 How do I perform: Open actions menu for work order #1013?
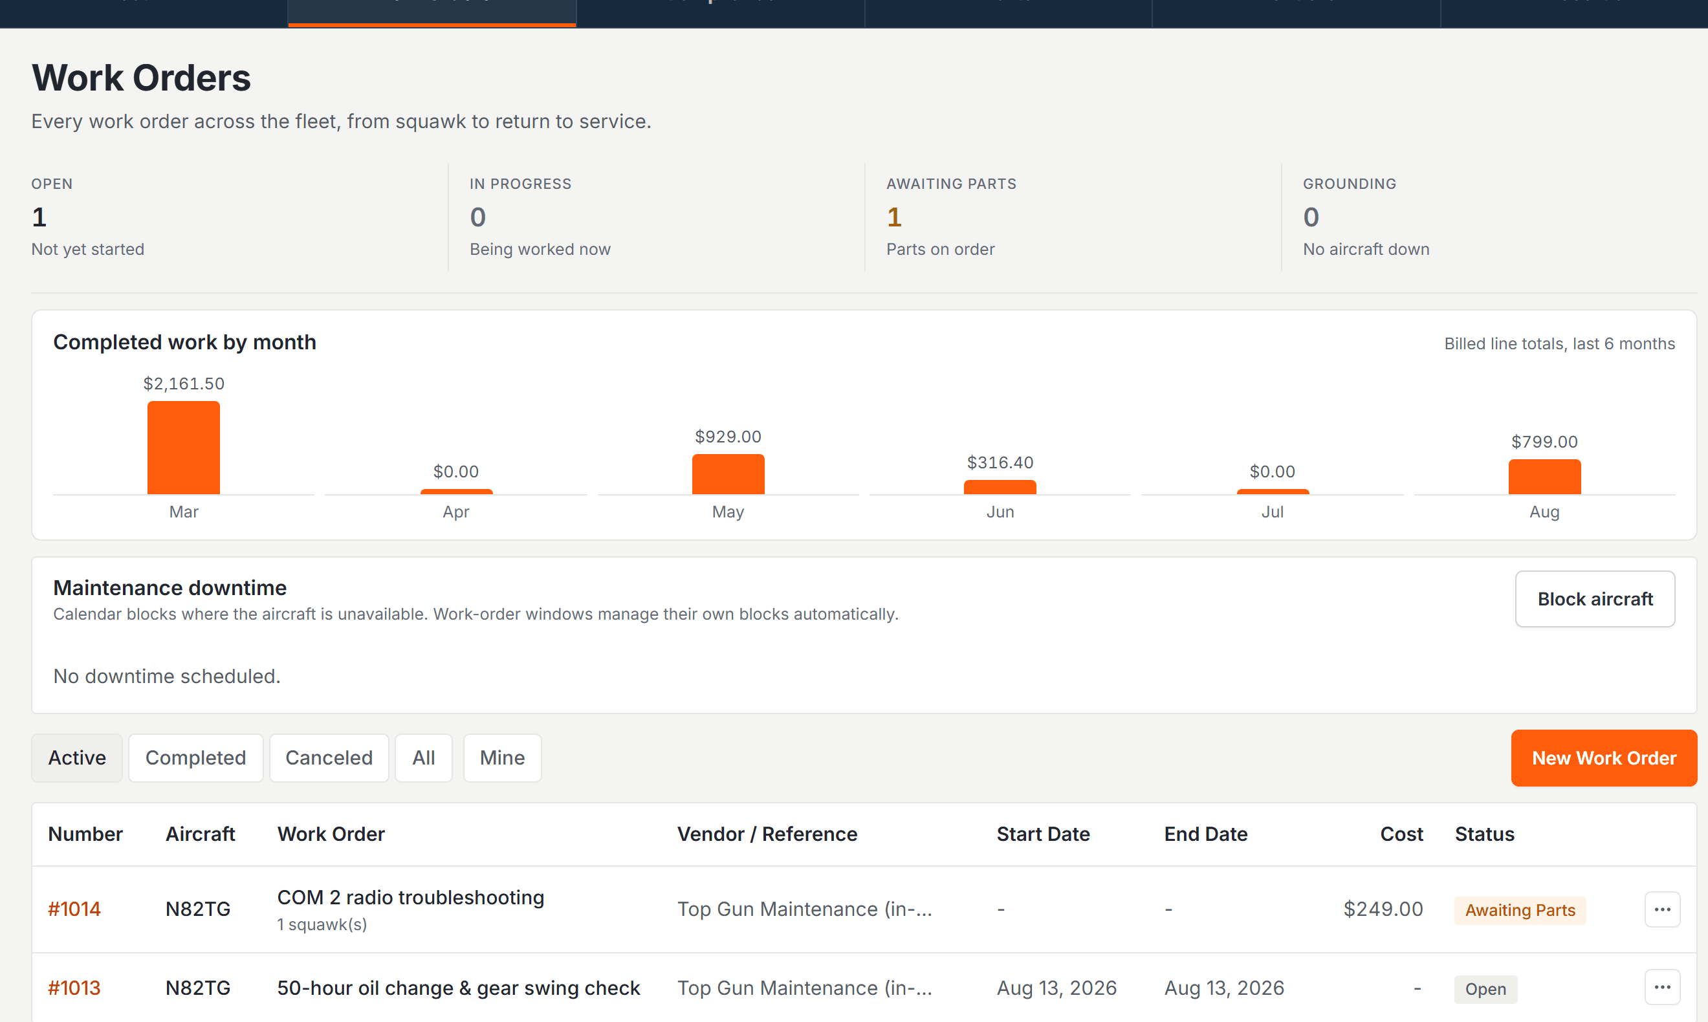[1662, 988]
